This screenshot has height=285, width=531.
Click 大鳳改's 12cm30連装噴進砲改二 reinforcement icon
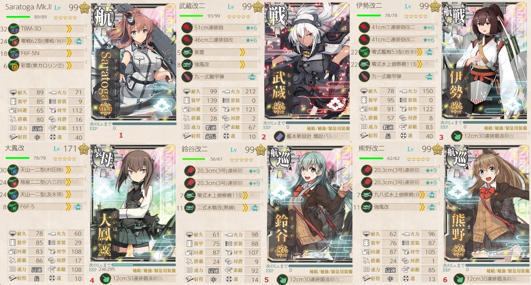(x=105, y=278)
